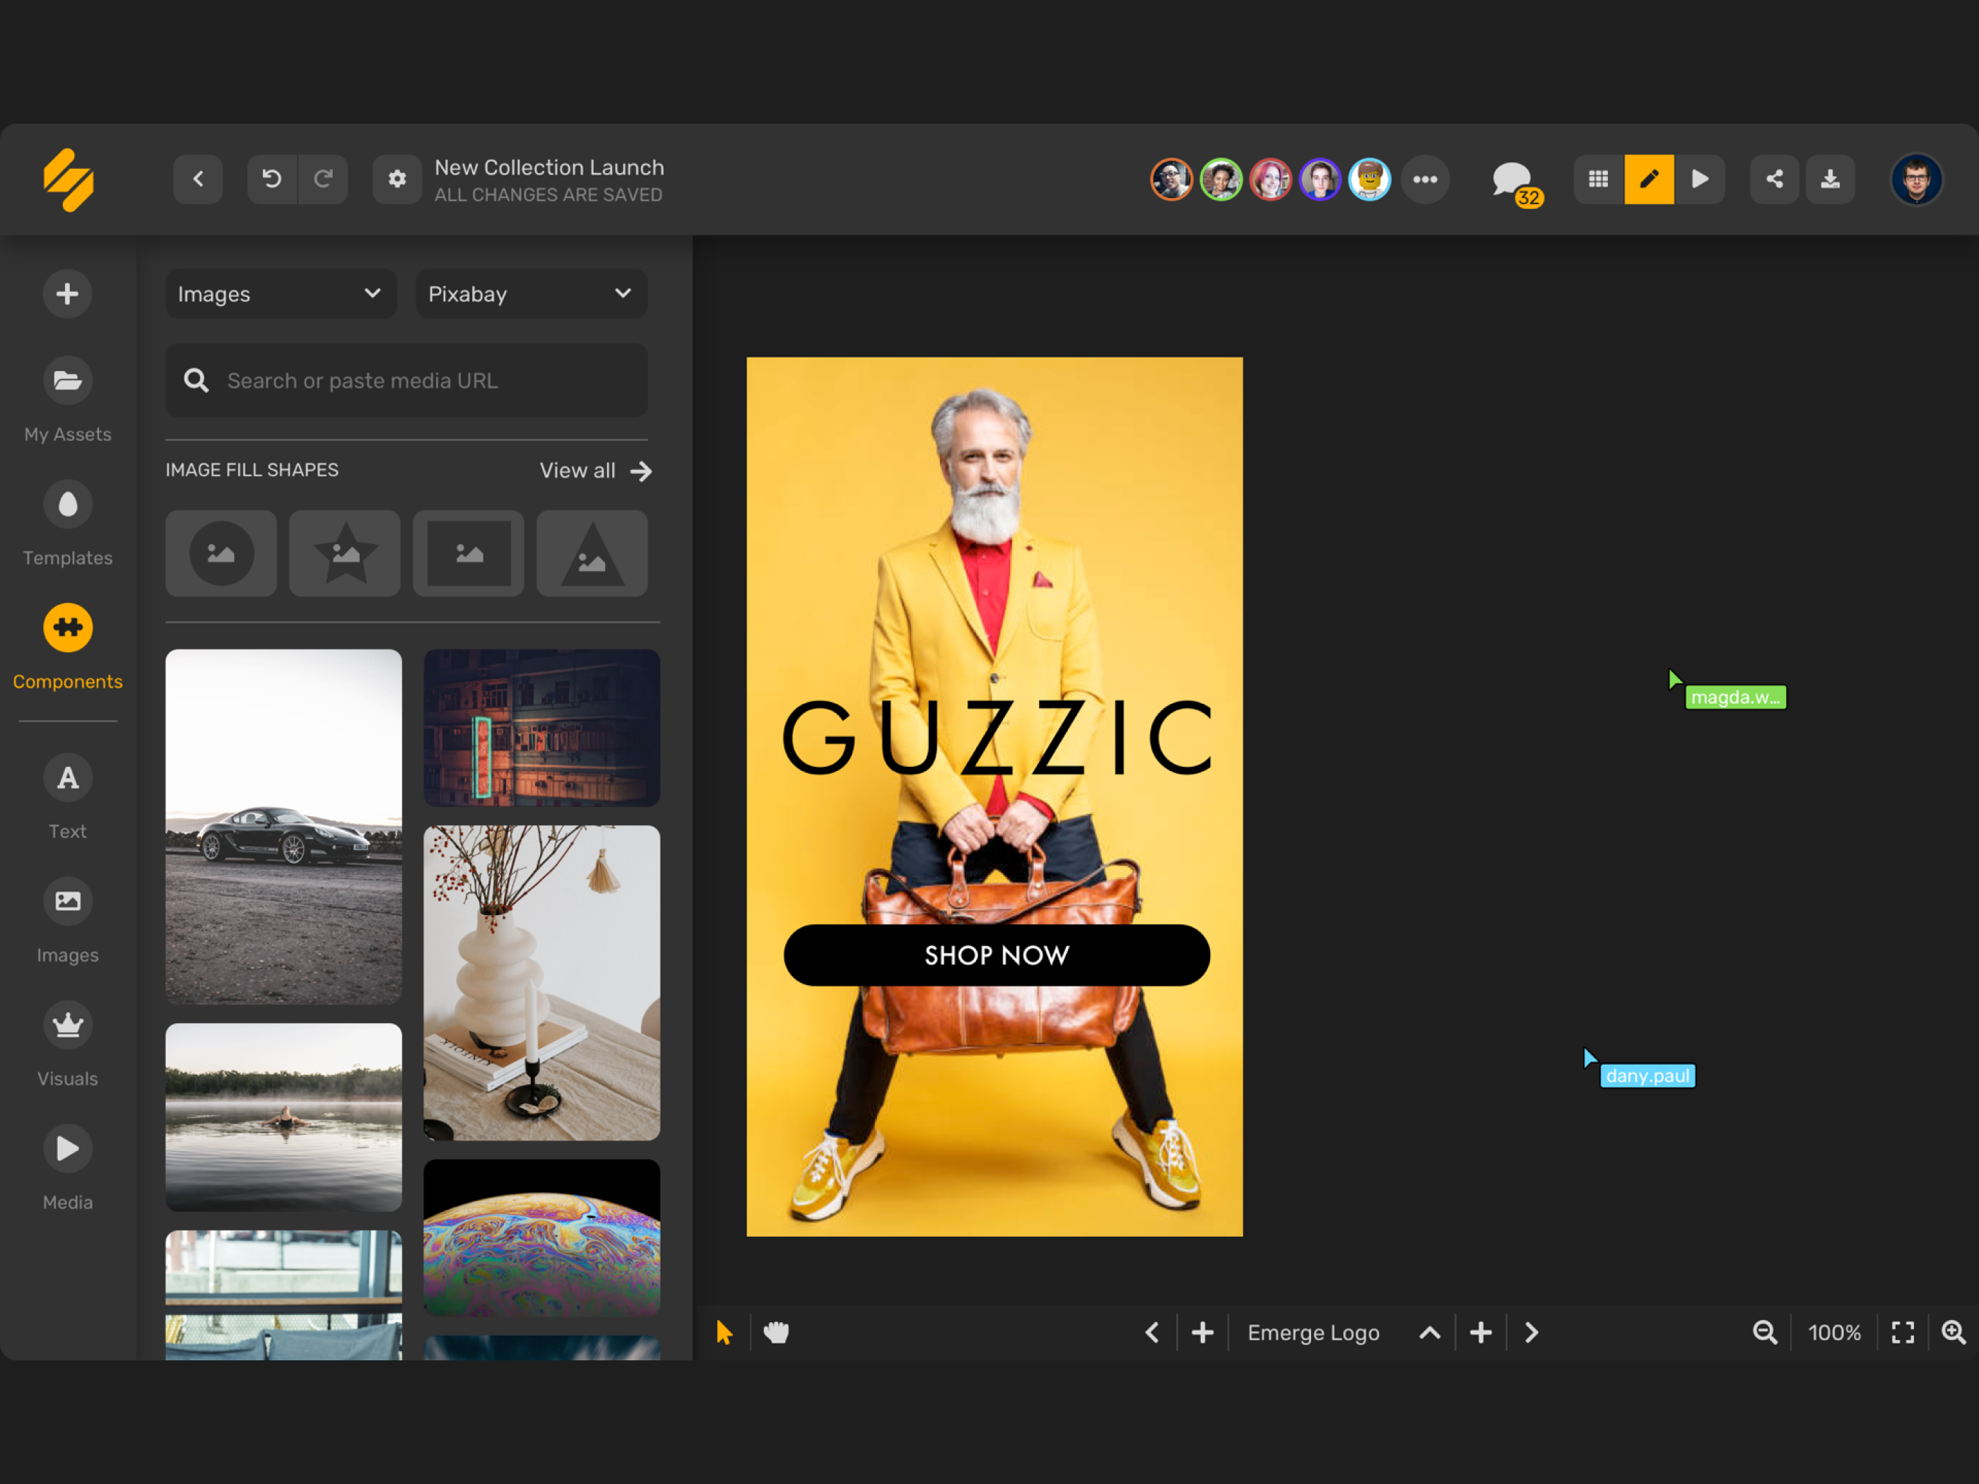Click the undo arrow icon
1979x1484 pixels.
[x=272, y=179]
